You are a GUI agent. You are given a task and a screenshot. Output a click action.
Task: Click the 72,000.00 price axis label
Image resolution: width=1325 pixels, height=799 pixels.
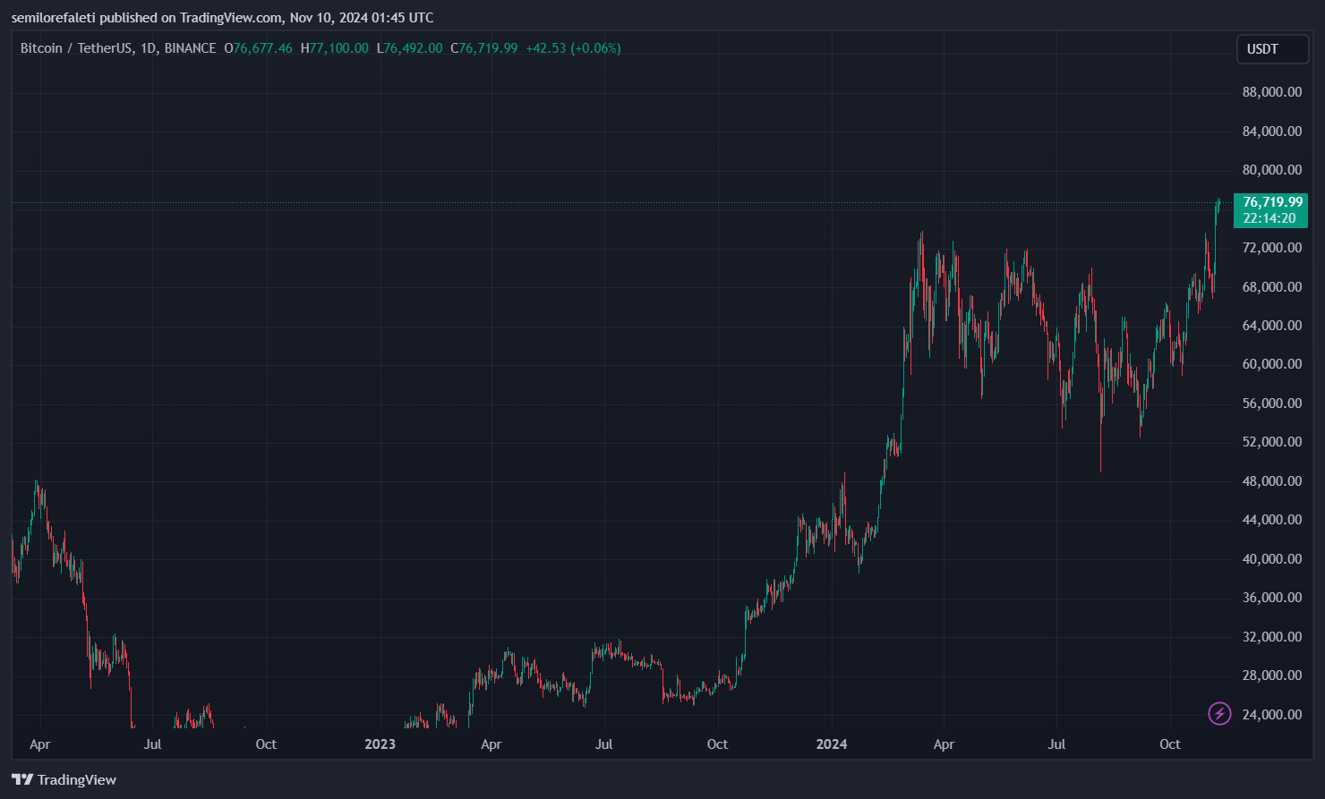(x=1271, y=248)
